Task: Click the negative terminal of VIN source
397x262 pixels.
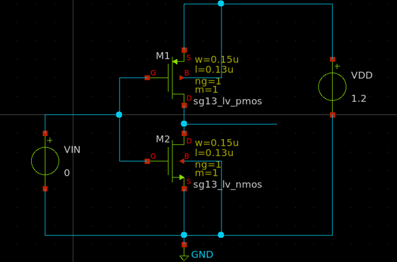Action: tap(45, 188)
